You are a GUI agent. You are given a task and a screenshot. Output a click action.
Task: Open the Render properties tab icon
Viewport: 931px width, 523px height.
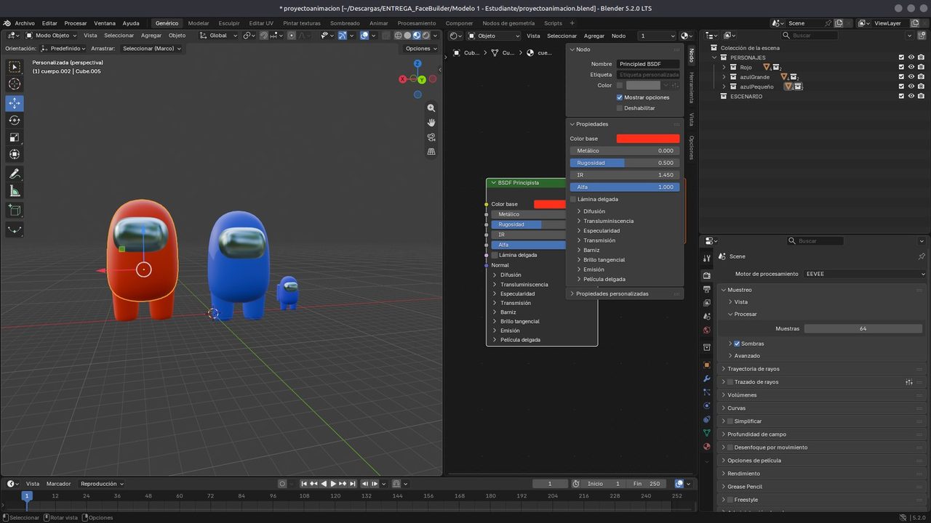tap(706, 275)
